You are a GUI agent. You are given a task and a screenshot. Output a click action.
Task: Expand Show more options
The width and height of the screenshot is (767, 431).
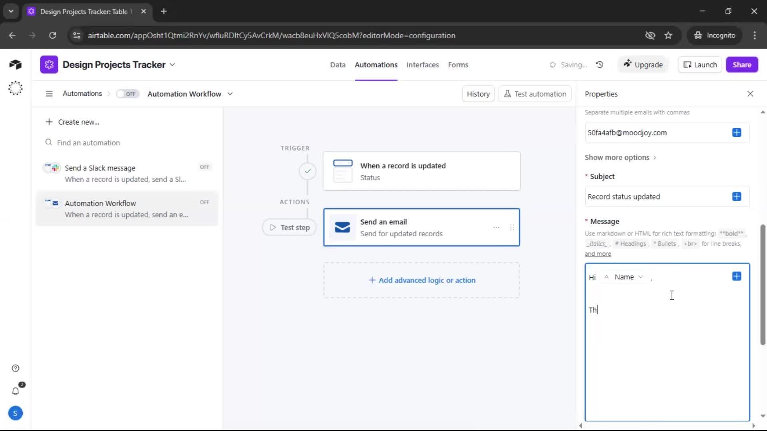pos(620,158)
